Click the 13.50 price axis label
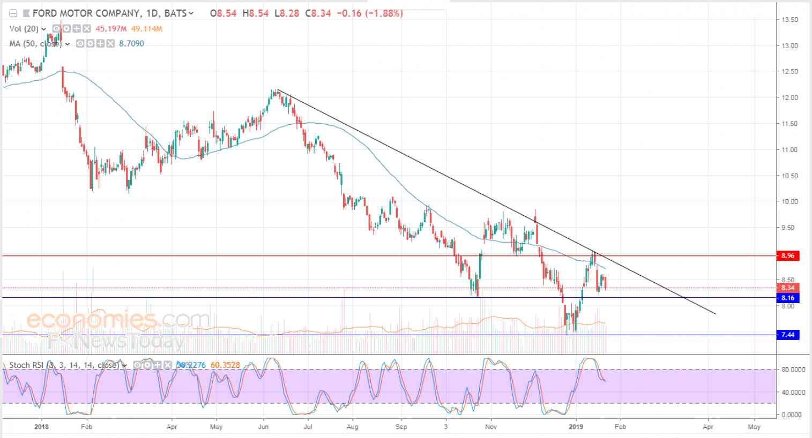The height and width of the screenshot is (438, 812). [790, 20]
